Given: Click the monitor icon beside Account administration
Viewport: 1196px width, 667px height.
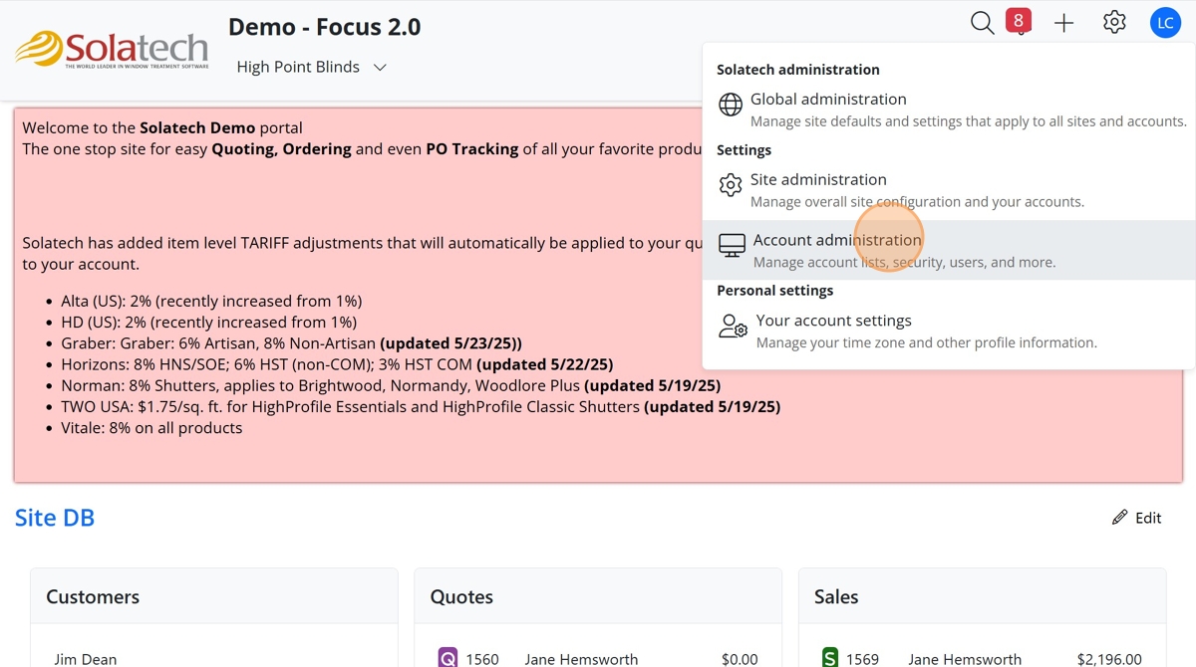Looking at the screenshot, I should point(732,245).
